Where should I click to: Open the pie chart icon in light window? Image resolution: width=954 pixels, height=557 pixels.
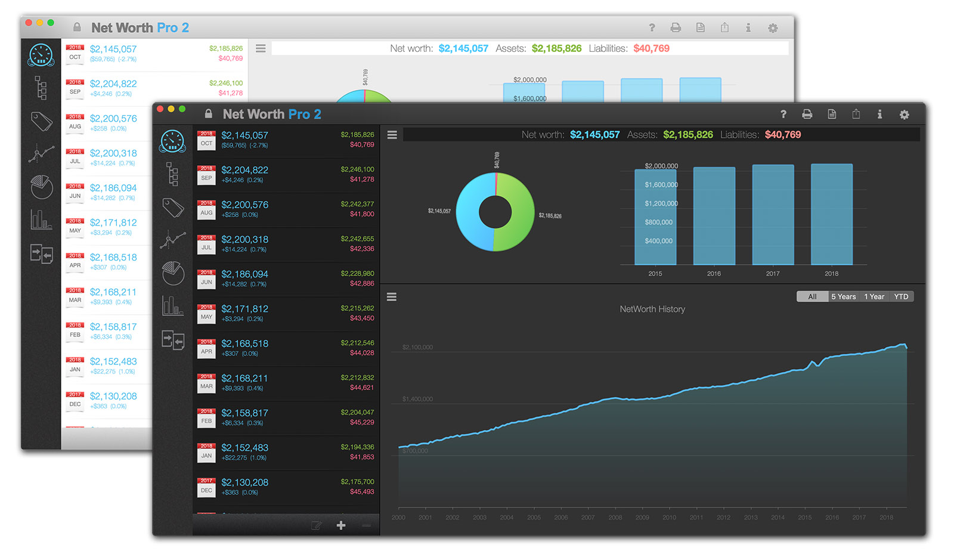coord(42,187)
